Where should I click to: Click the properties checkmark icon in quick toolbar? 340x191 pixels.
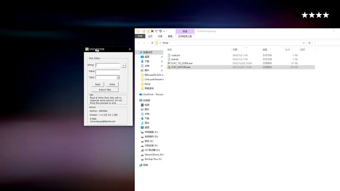pos(144,31)
